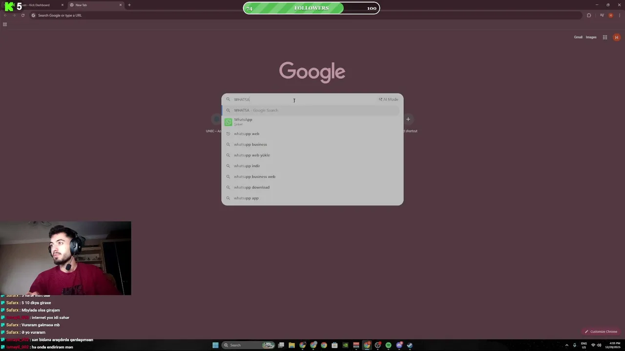Choose the 'whatsapp business' suggestion

(312, 144)
